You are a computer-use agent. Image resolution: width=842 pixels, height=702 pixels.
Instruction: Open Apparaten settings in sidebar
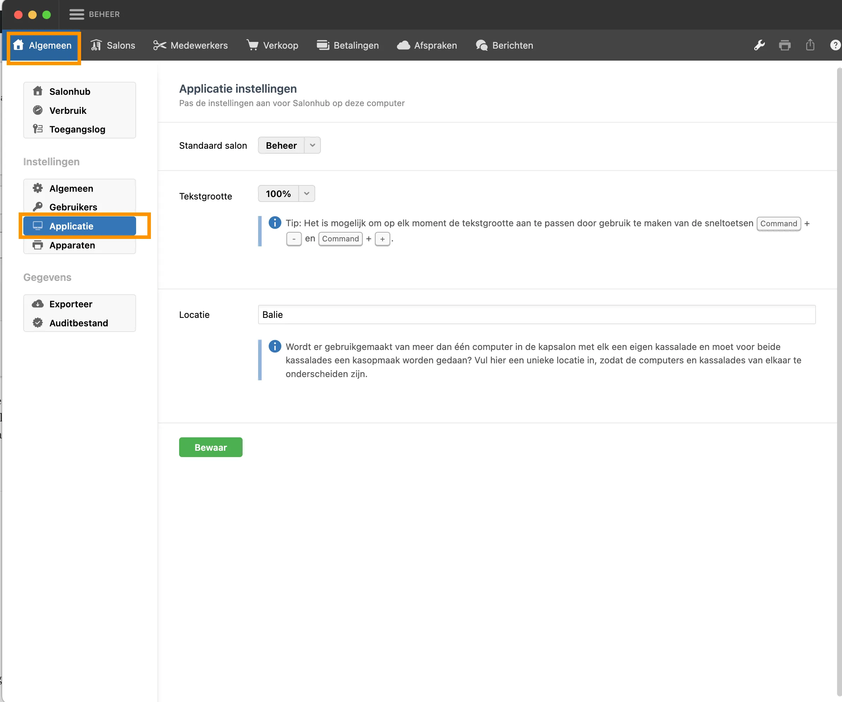[72, 245]
